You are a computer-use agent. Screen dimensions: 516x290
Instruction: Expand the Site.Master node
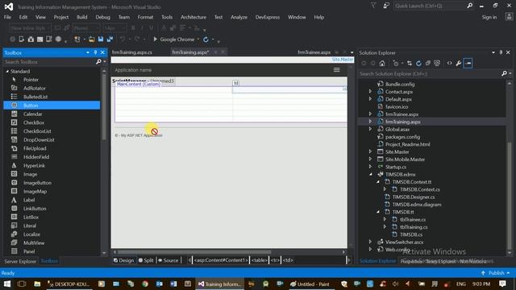point(370,151)
